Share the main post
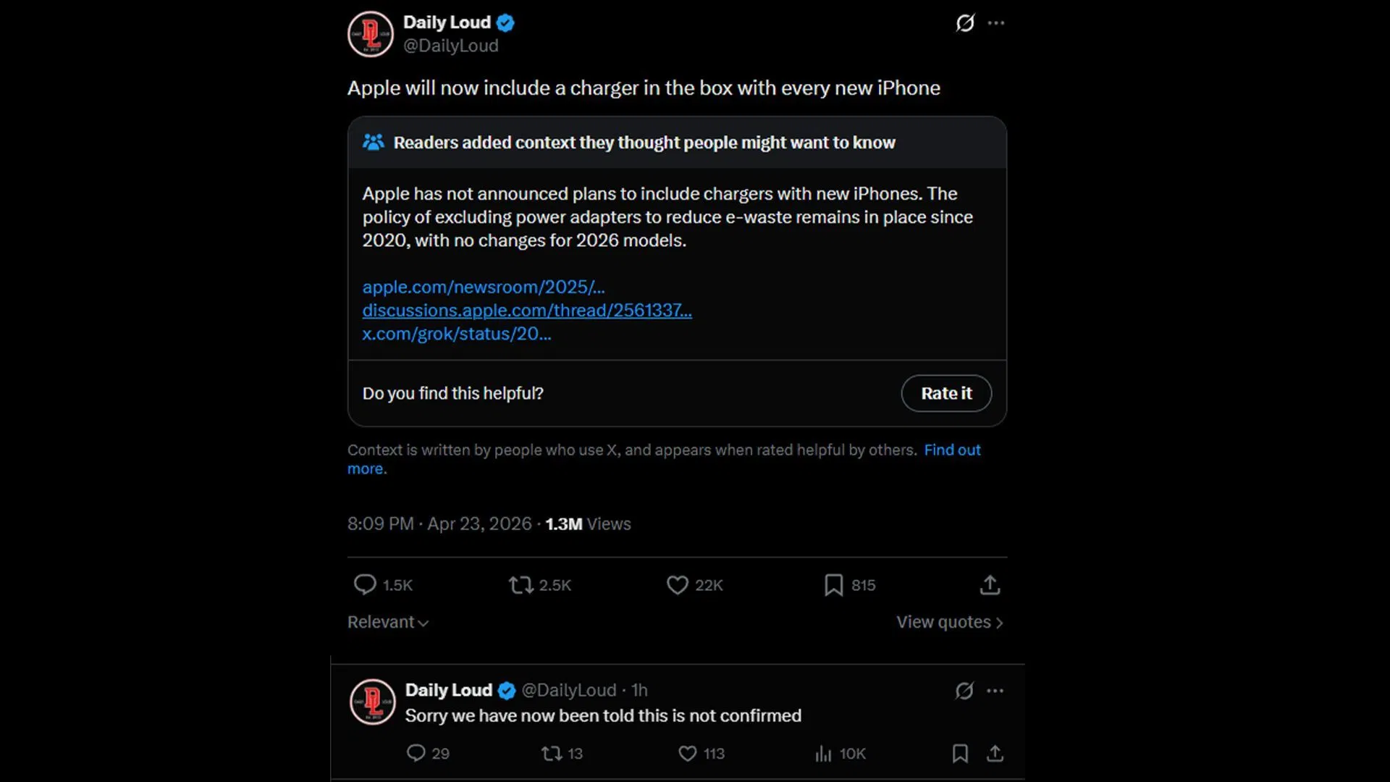1390x782 pixels. click(x=990, y=585)
